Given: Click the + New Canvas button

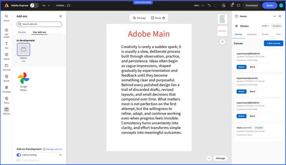Looking at the screenshot, I should point(274,43).
